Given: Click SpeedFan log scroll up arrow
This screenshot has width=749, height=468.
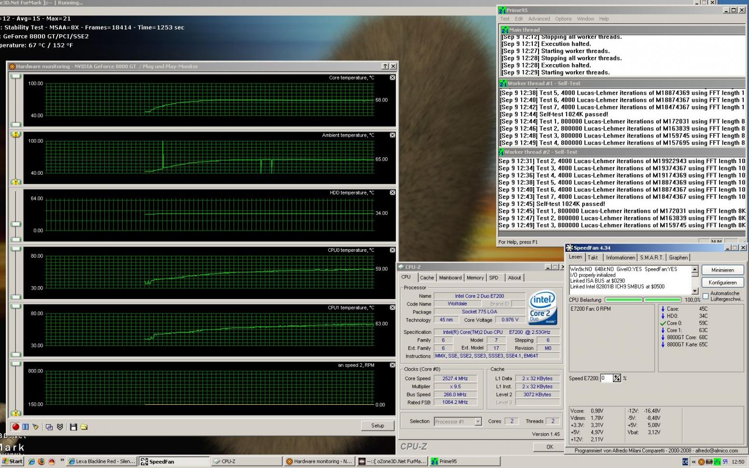Looking at the screenshot, I should (695, 270).
